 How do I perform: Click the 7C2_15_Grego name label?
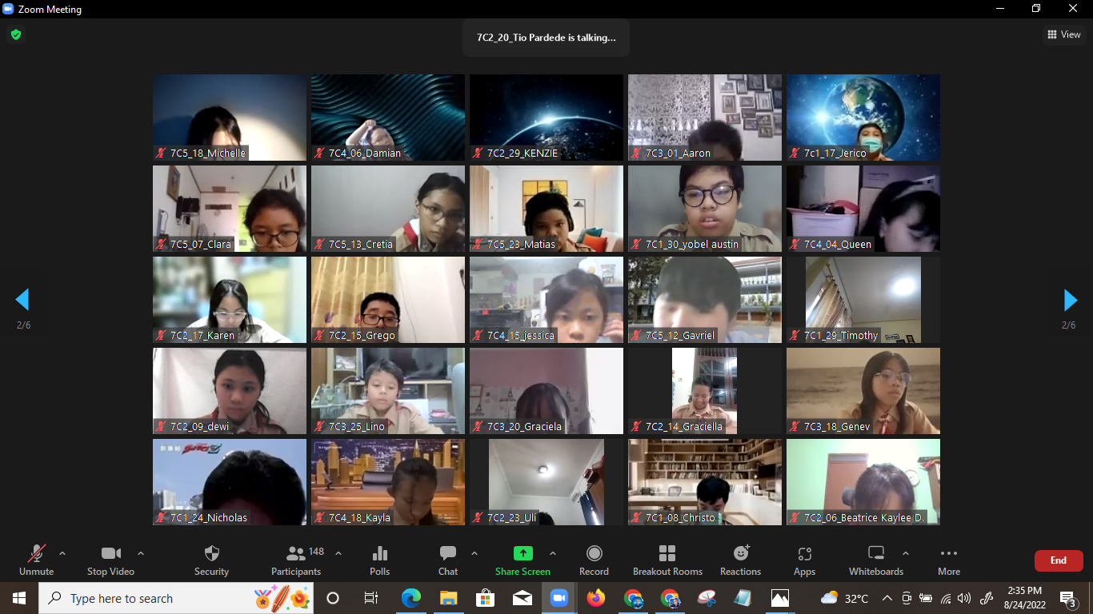[x=362, y=335]
